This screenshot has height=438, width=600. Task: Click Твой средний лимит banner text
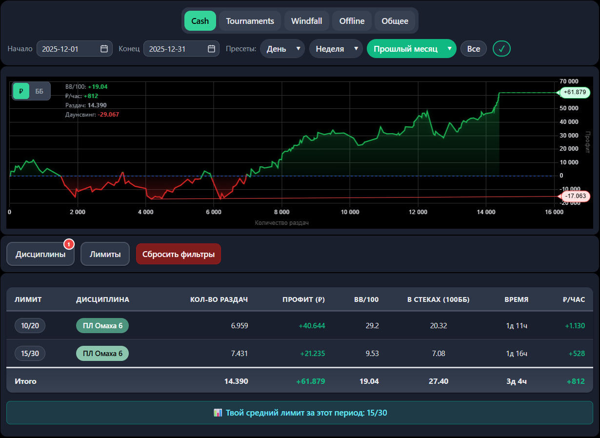(306, 413)
